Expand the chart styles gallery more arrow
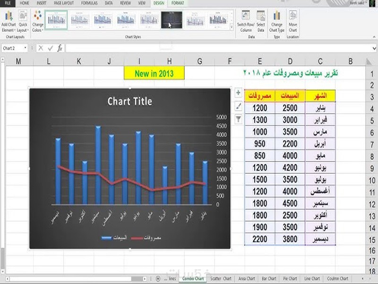The width and height of the screenshot is (378, 284). pyautogui.click(x=232, y=27)
